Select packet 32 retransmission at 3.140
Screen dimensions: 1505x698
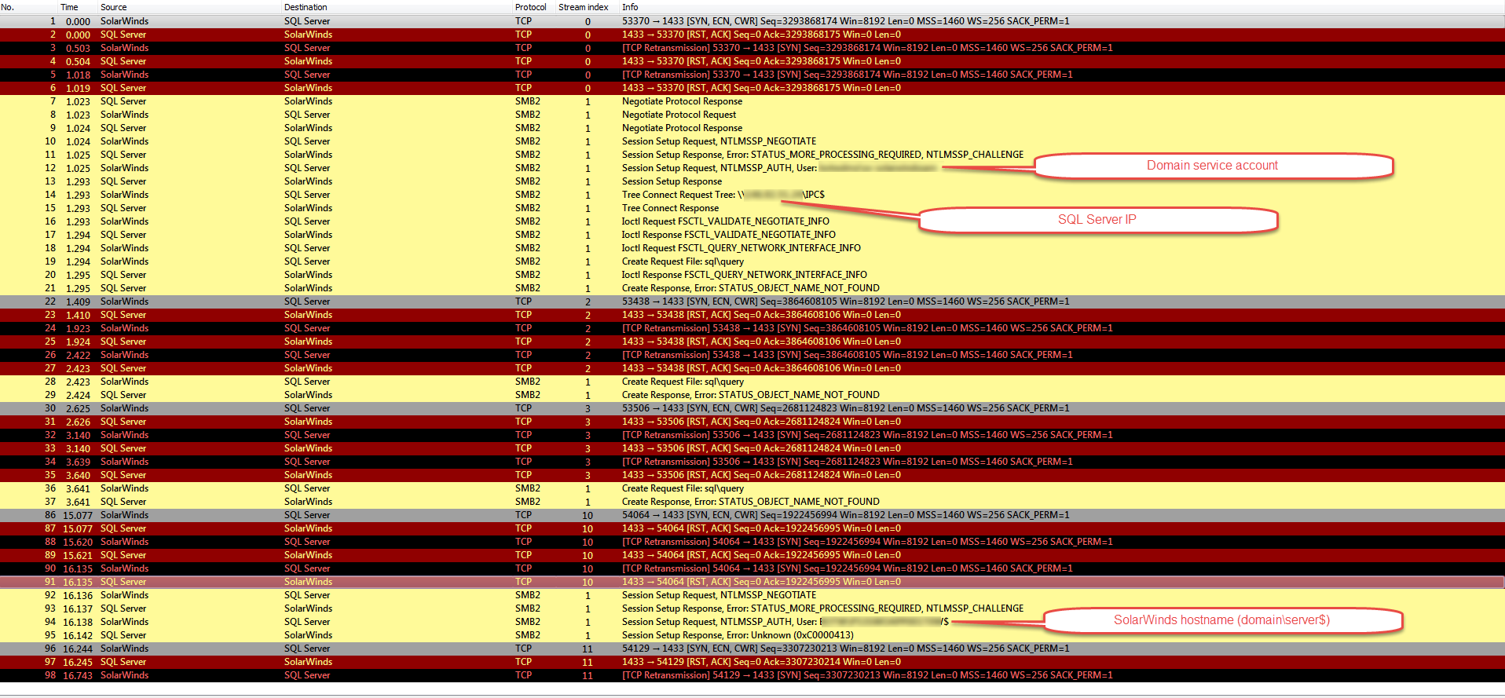752,435
